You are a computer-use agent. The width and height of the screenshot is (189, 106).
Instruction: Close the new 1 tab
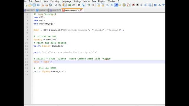tap(33, 10)
